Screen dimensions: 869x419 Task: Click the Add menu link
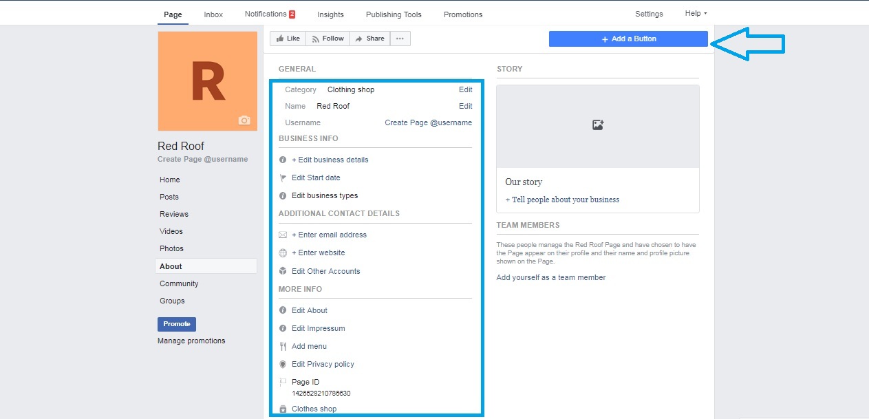[309, 346]
